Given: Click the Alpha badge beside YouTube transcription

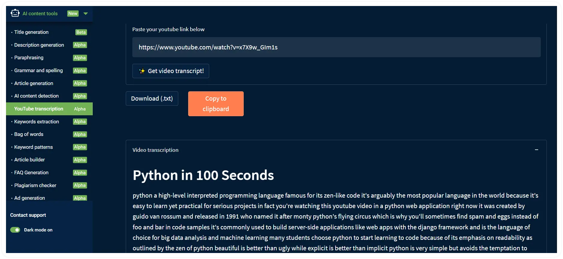Looking at the screenshot, I should point(80,109).
